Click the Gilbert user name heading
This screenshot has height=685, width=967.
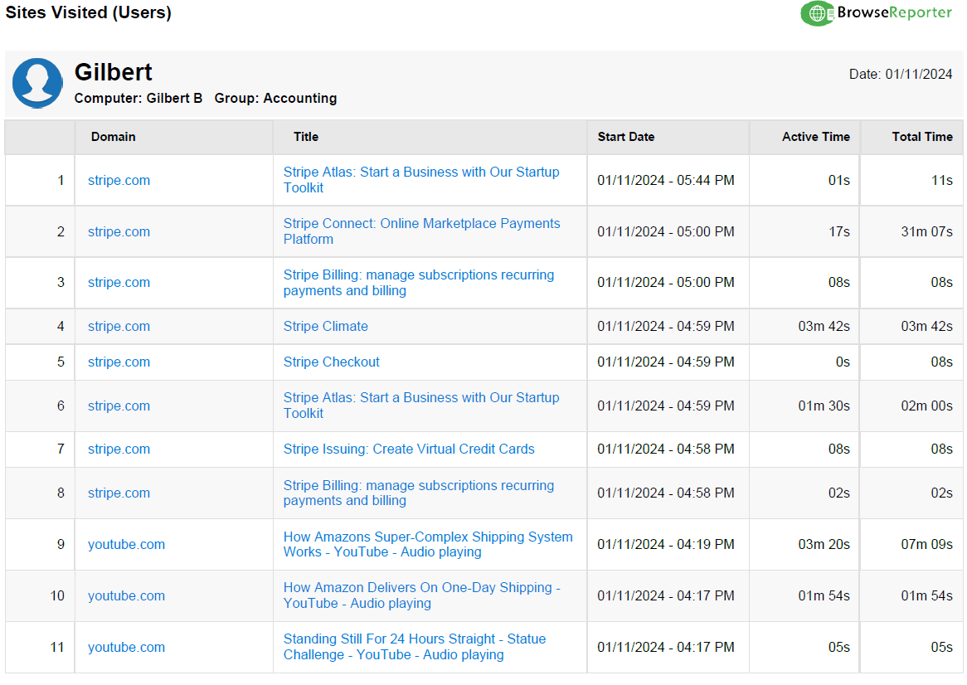pyautogui.click(x=114, y=72)
